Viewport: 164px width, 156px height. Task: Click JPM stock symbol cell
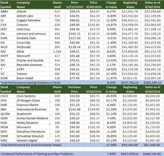tap(8, 100)
